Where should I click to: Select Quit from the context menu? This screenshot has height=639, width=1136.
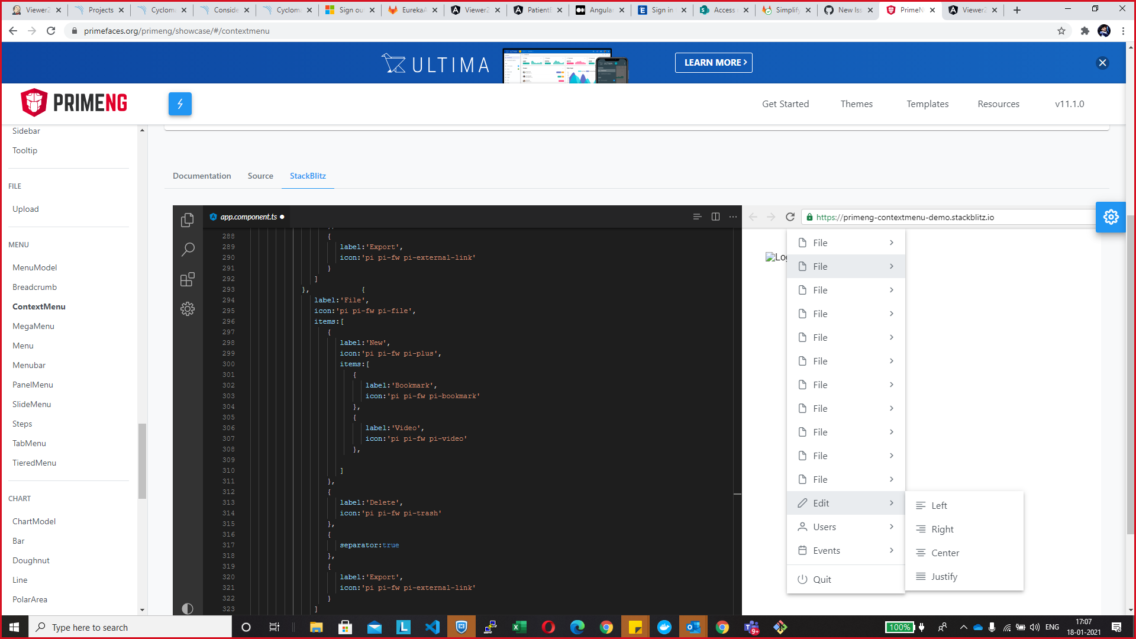point(822,579)
